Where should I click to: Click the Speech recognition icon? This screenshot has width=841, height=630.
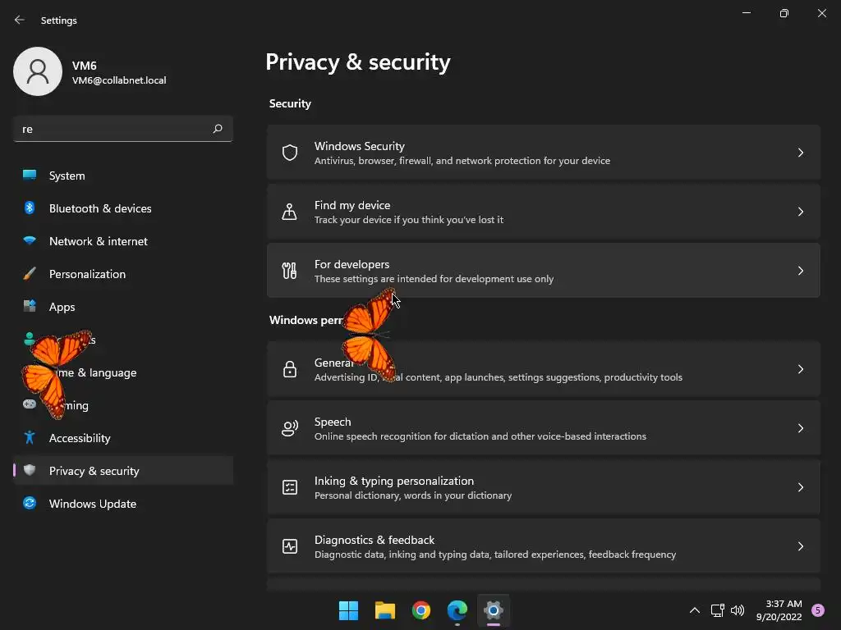tap(289, 428)
